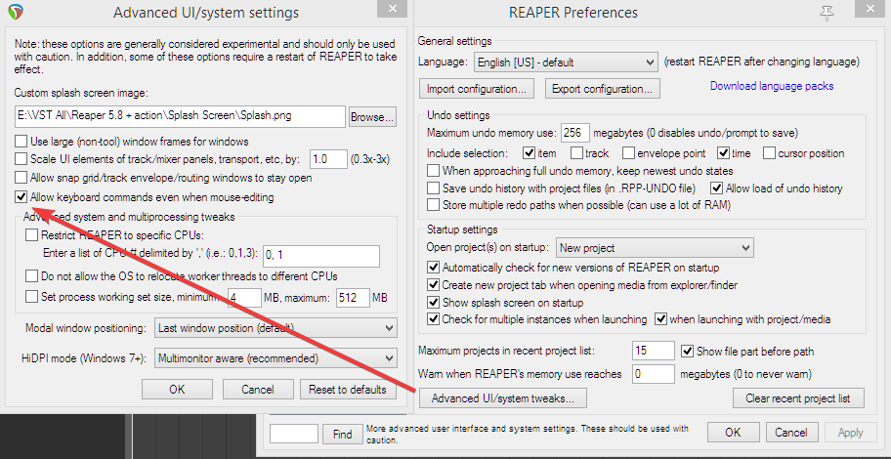
Task: Click Reset to defaults button
Action: pos(348,389)
